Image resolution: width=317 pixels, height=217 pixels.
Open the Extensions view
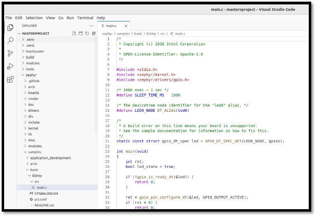pyautogui.click(x=10, y=79)
